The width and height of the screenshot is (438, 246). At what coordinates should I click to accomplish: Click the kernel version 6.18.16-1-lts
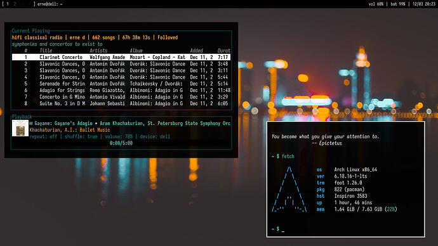(350, 176)
